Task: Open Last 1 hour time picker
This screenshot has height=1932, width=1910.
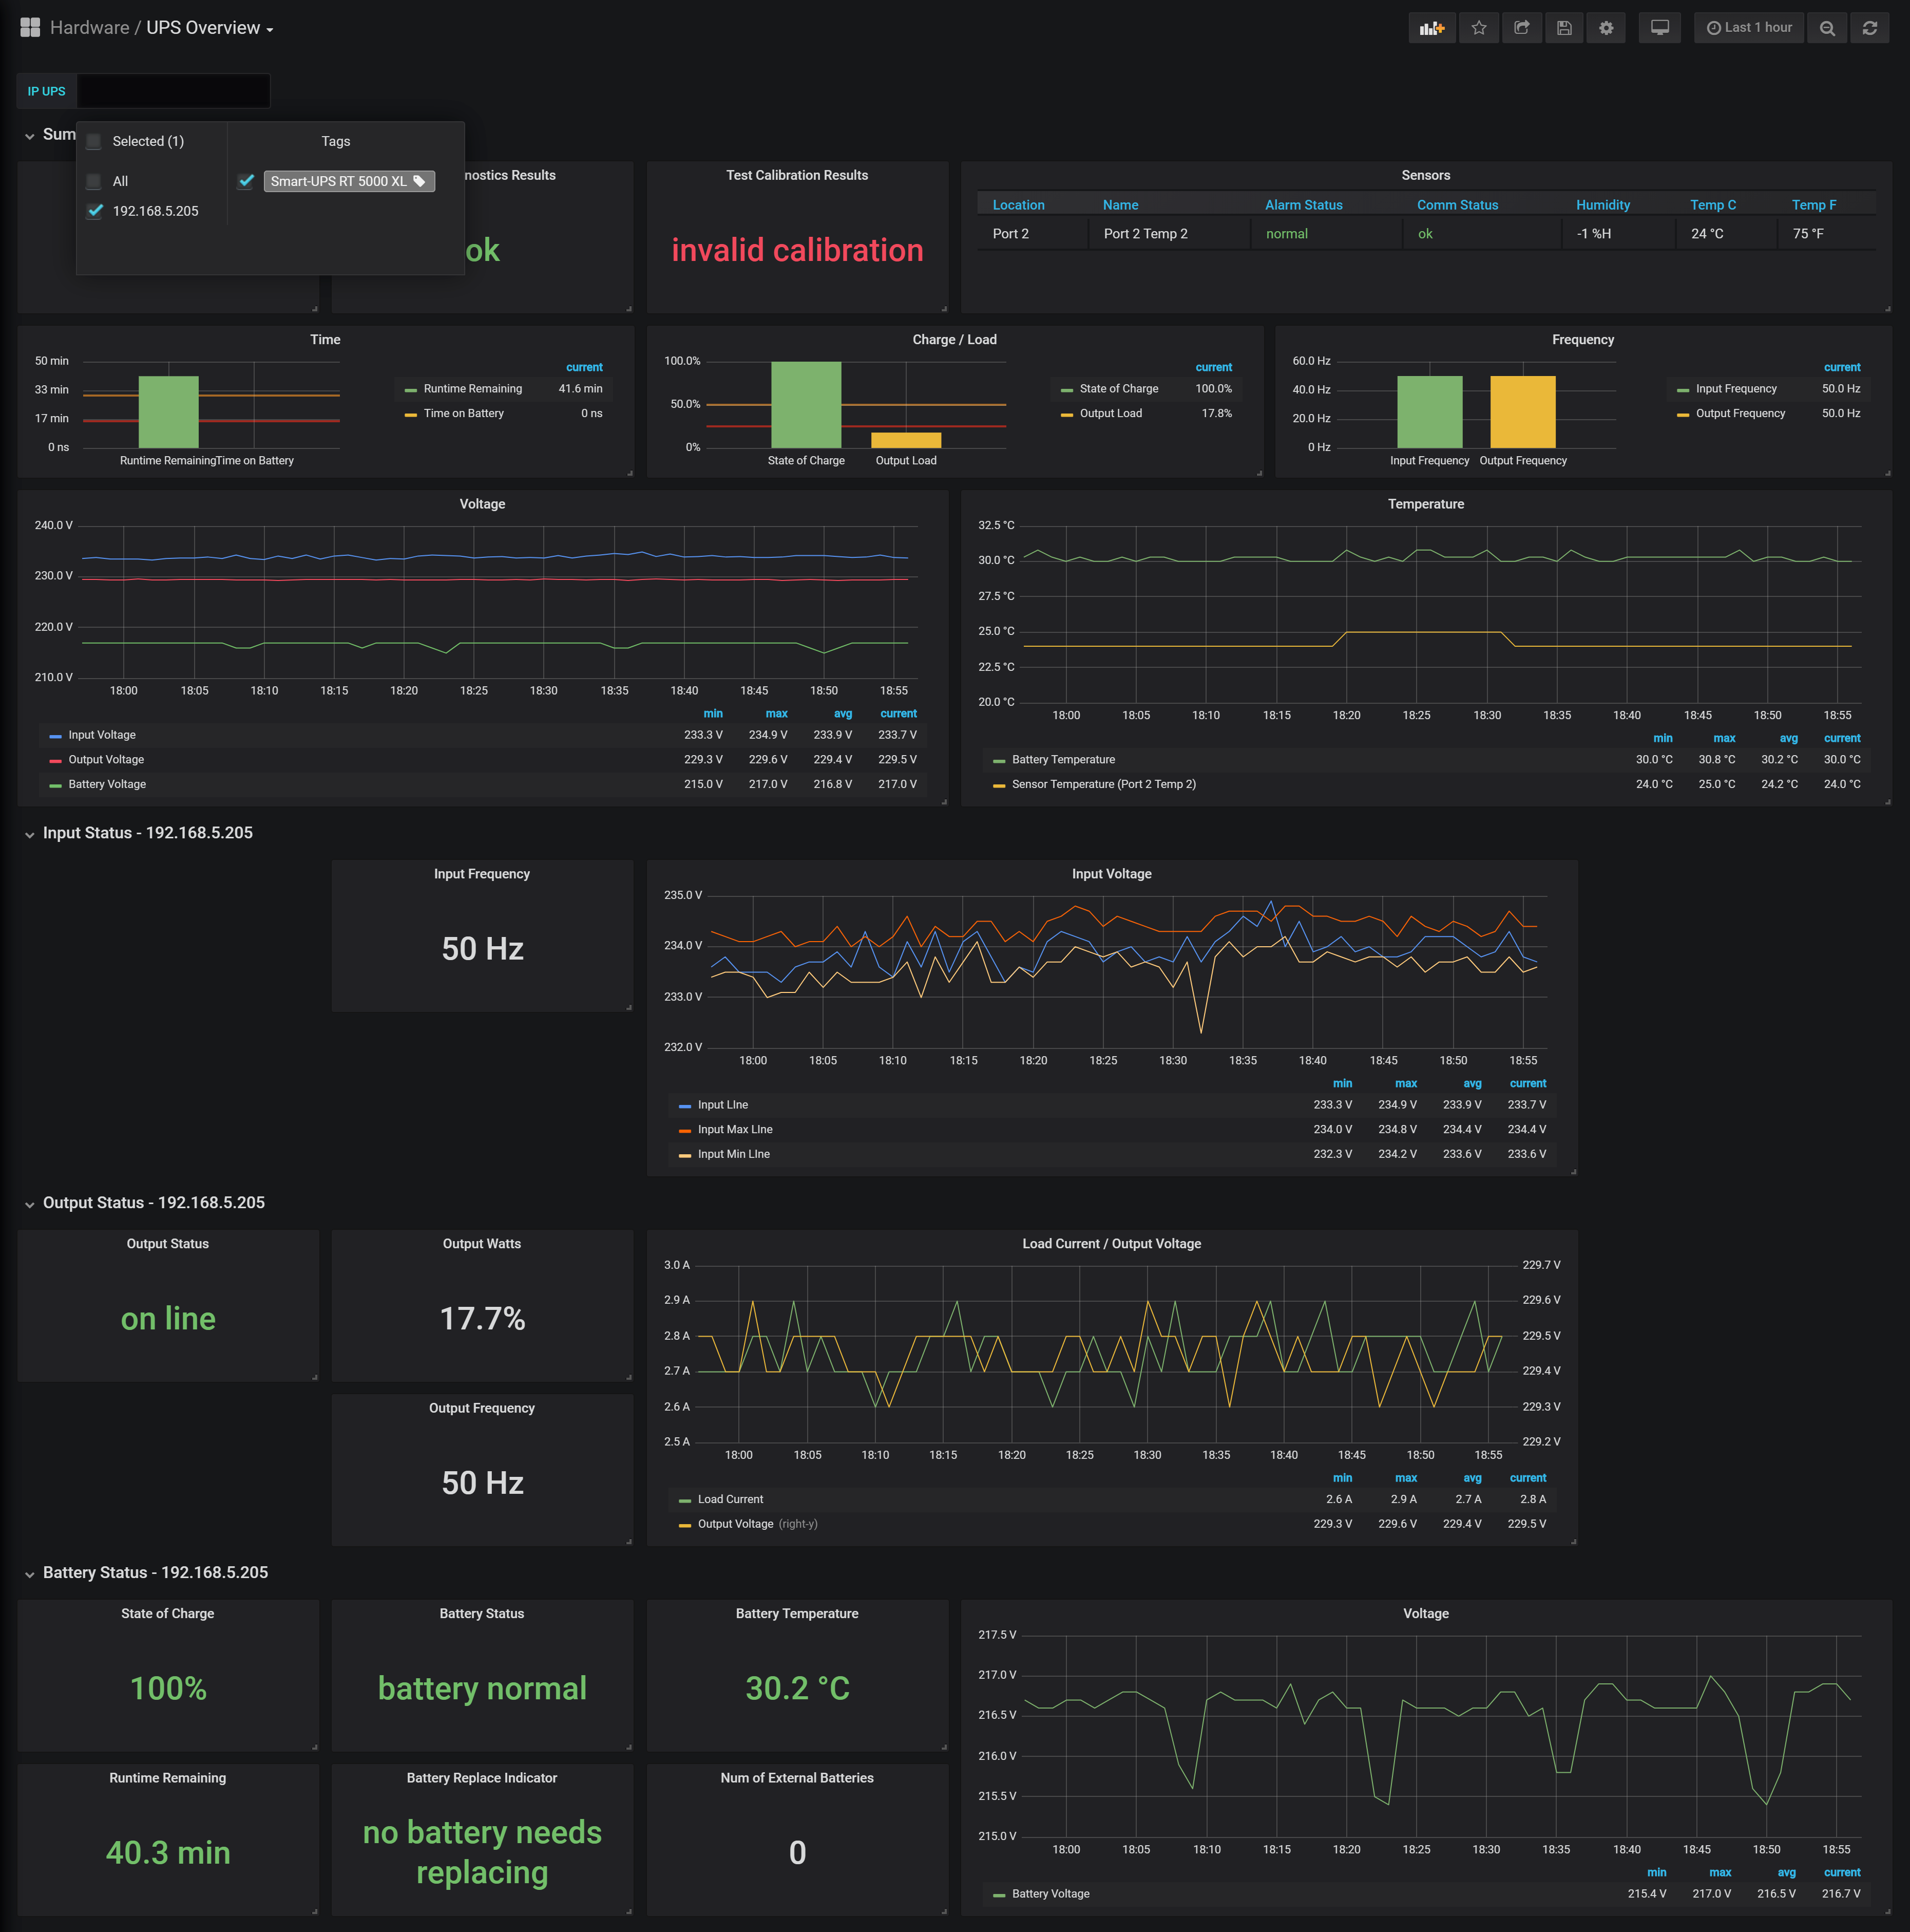Action: point(1749,28)
